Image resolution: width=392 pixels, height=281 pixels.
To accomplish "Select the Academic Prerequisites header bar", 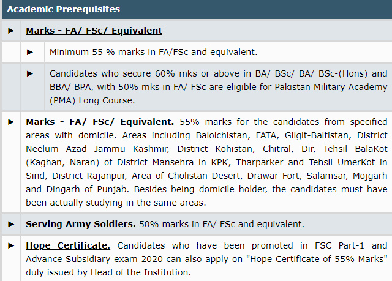I will point(197,10).
